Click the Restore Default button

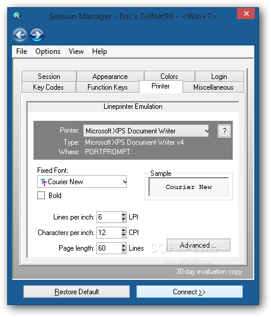77,292
